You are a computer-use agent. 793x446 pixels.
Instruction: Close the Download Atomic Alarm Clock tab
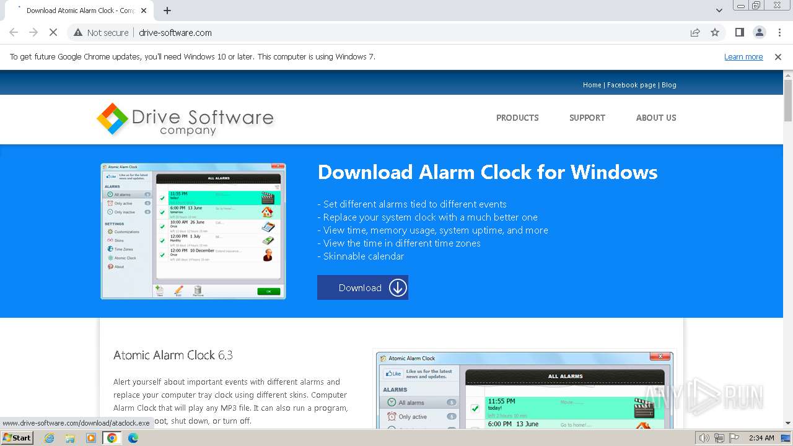point(144,11)
